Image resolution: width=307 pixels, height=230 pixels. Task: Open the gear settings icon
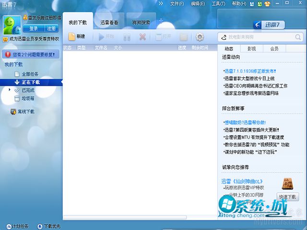point(200,37)
